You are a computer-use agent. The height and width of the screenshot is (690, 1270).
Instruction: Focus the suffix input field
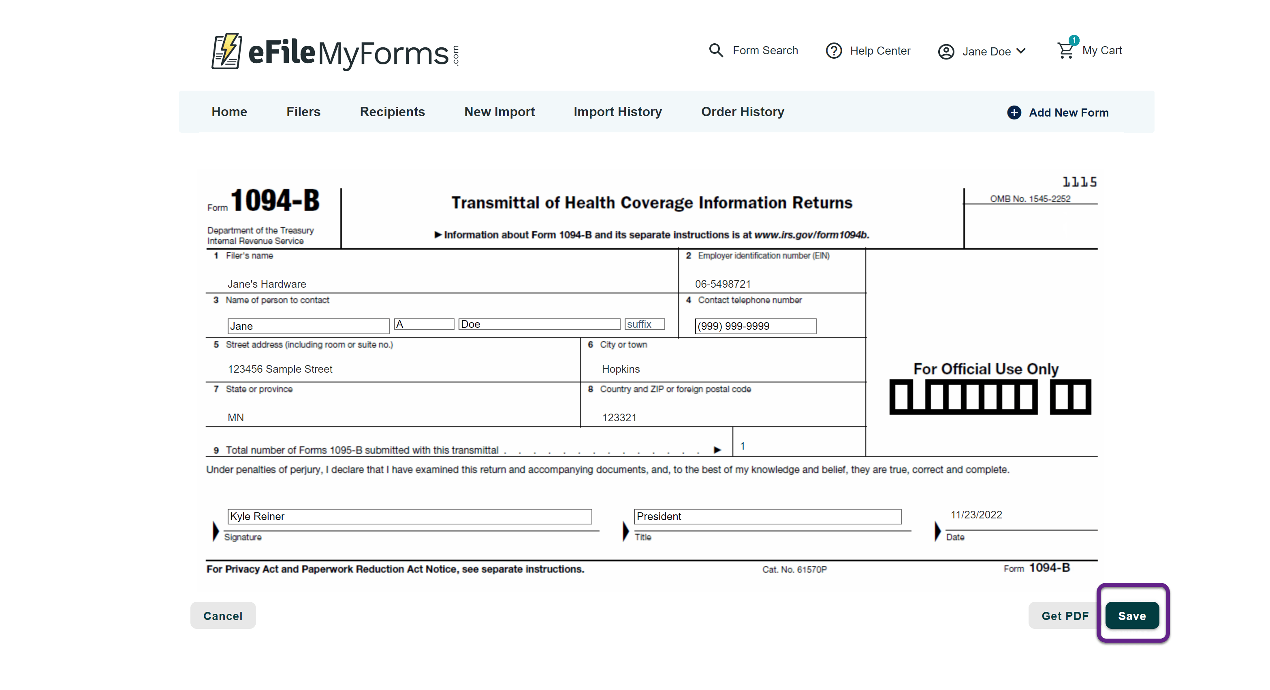point(645,324)
